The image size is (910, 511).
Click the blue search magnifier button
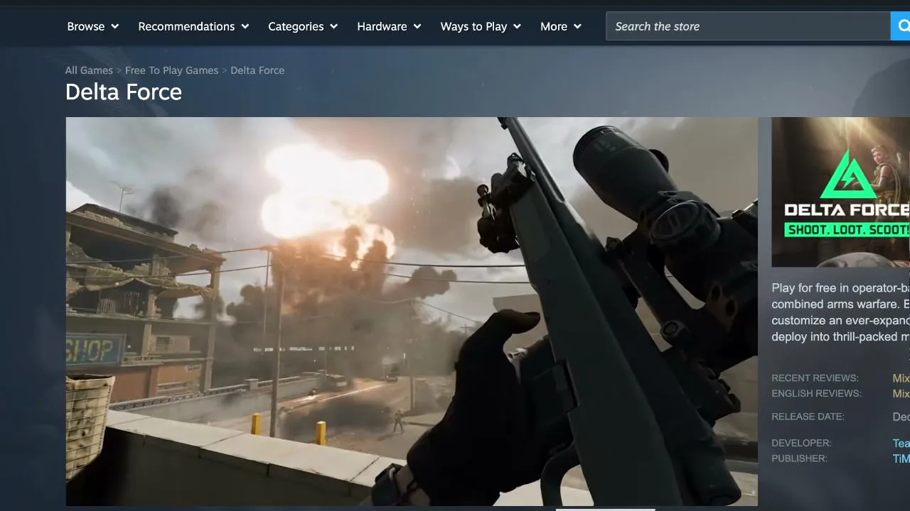pos(901,26)
